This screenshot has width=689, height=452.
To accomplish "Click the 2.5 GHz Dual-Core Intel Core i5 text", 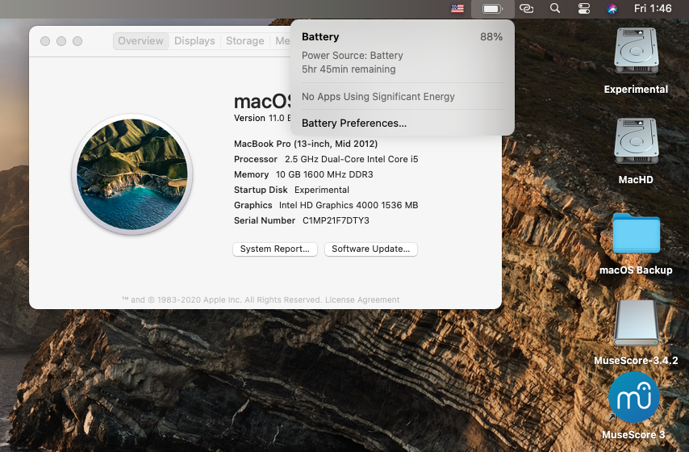I will pos(352,159).
